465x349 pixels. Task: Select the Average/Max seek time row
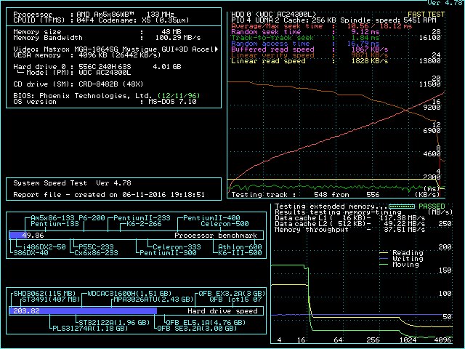pyautogui.click(x=320, y=25)
